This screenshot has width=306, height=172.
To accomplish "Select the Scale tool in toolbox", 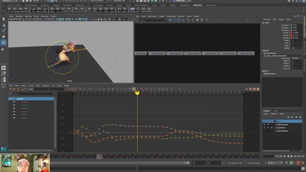I will 3,49.
